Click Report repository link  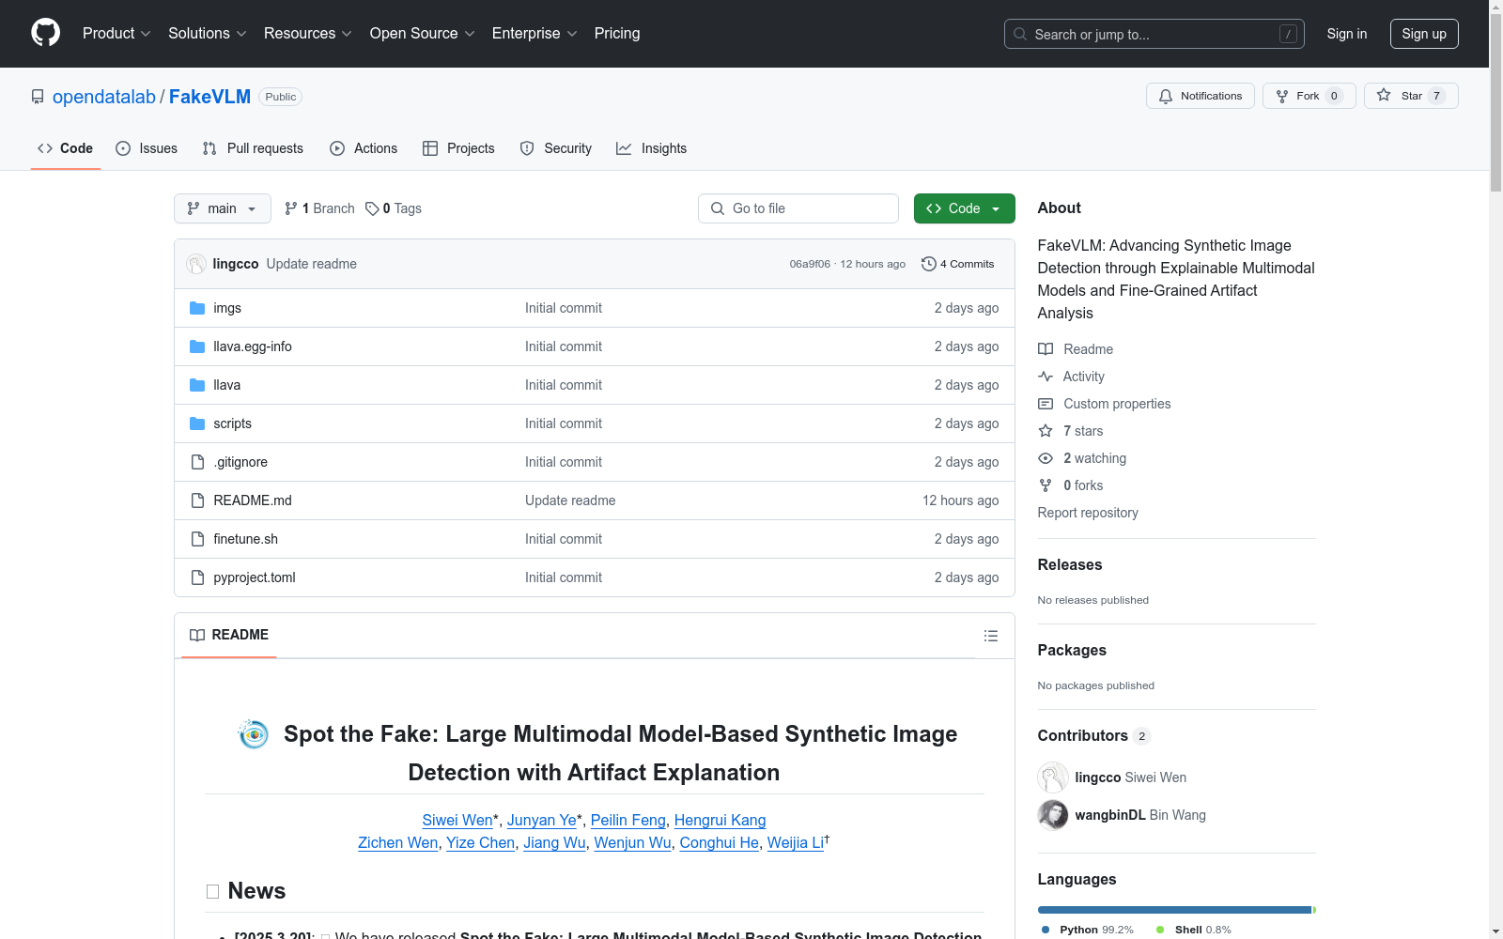point(1088,513)
